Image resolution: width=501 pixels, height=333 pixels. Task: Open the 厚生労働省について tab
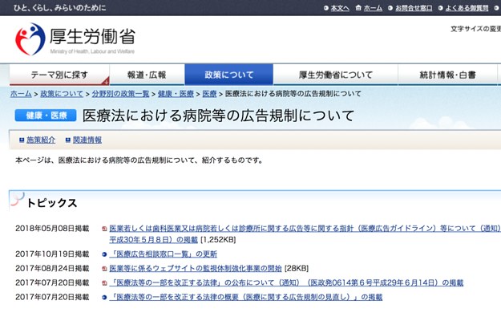[335, 75]
